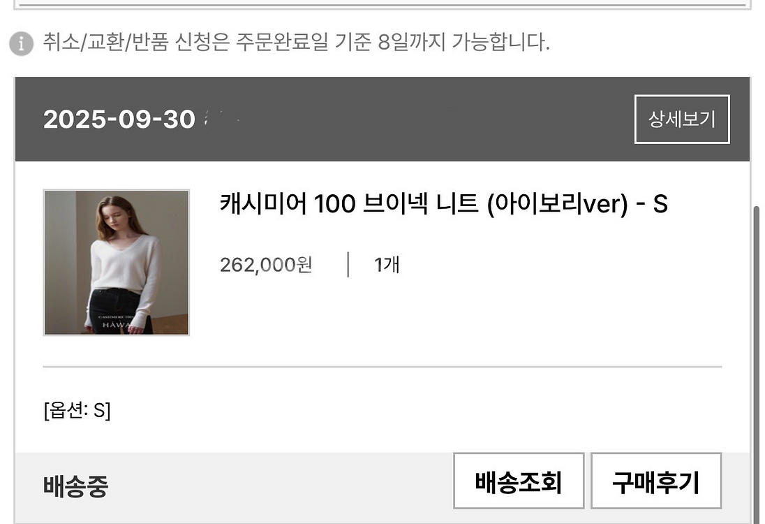765x524 pixels.
Task: Write a review via 구매후기 button
Action: coord(656,481)
